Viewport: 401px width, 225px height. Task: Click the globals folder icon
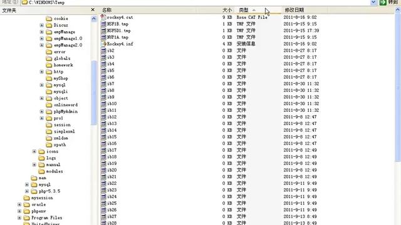click(49, 58)
